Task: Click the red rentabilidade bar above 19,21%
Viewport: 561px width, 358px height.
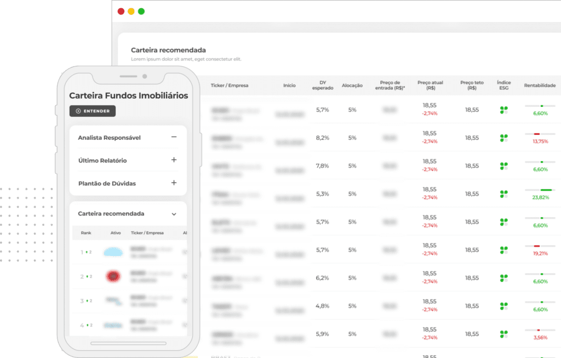Action: tap(537, 246)
